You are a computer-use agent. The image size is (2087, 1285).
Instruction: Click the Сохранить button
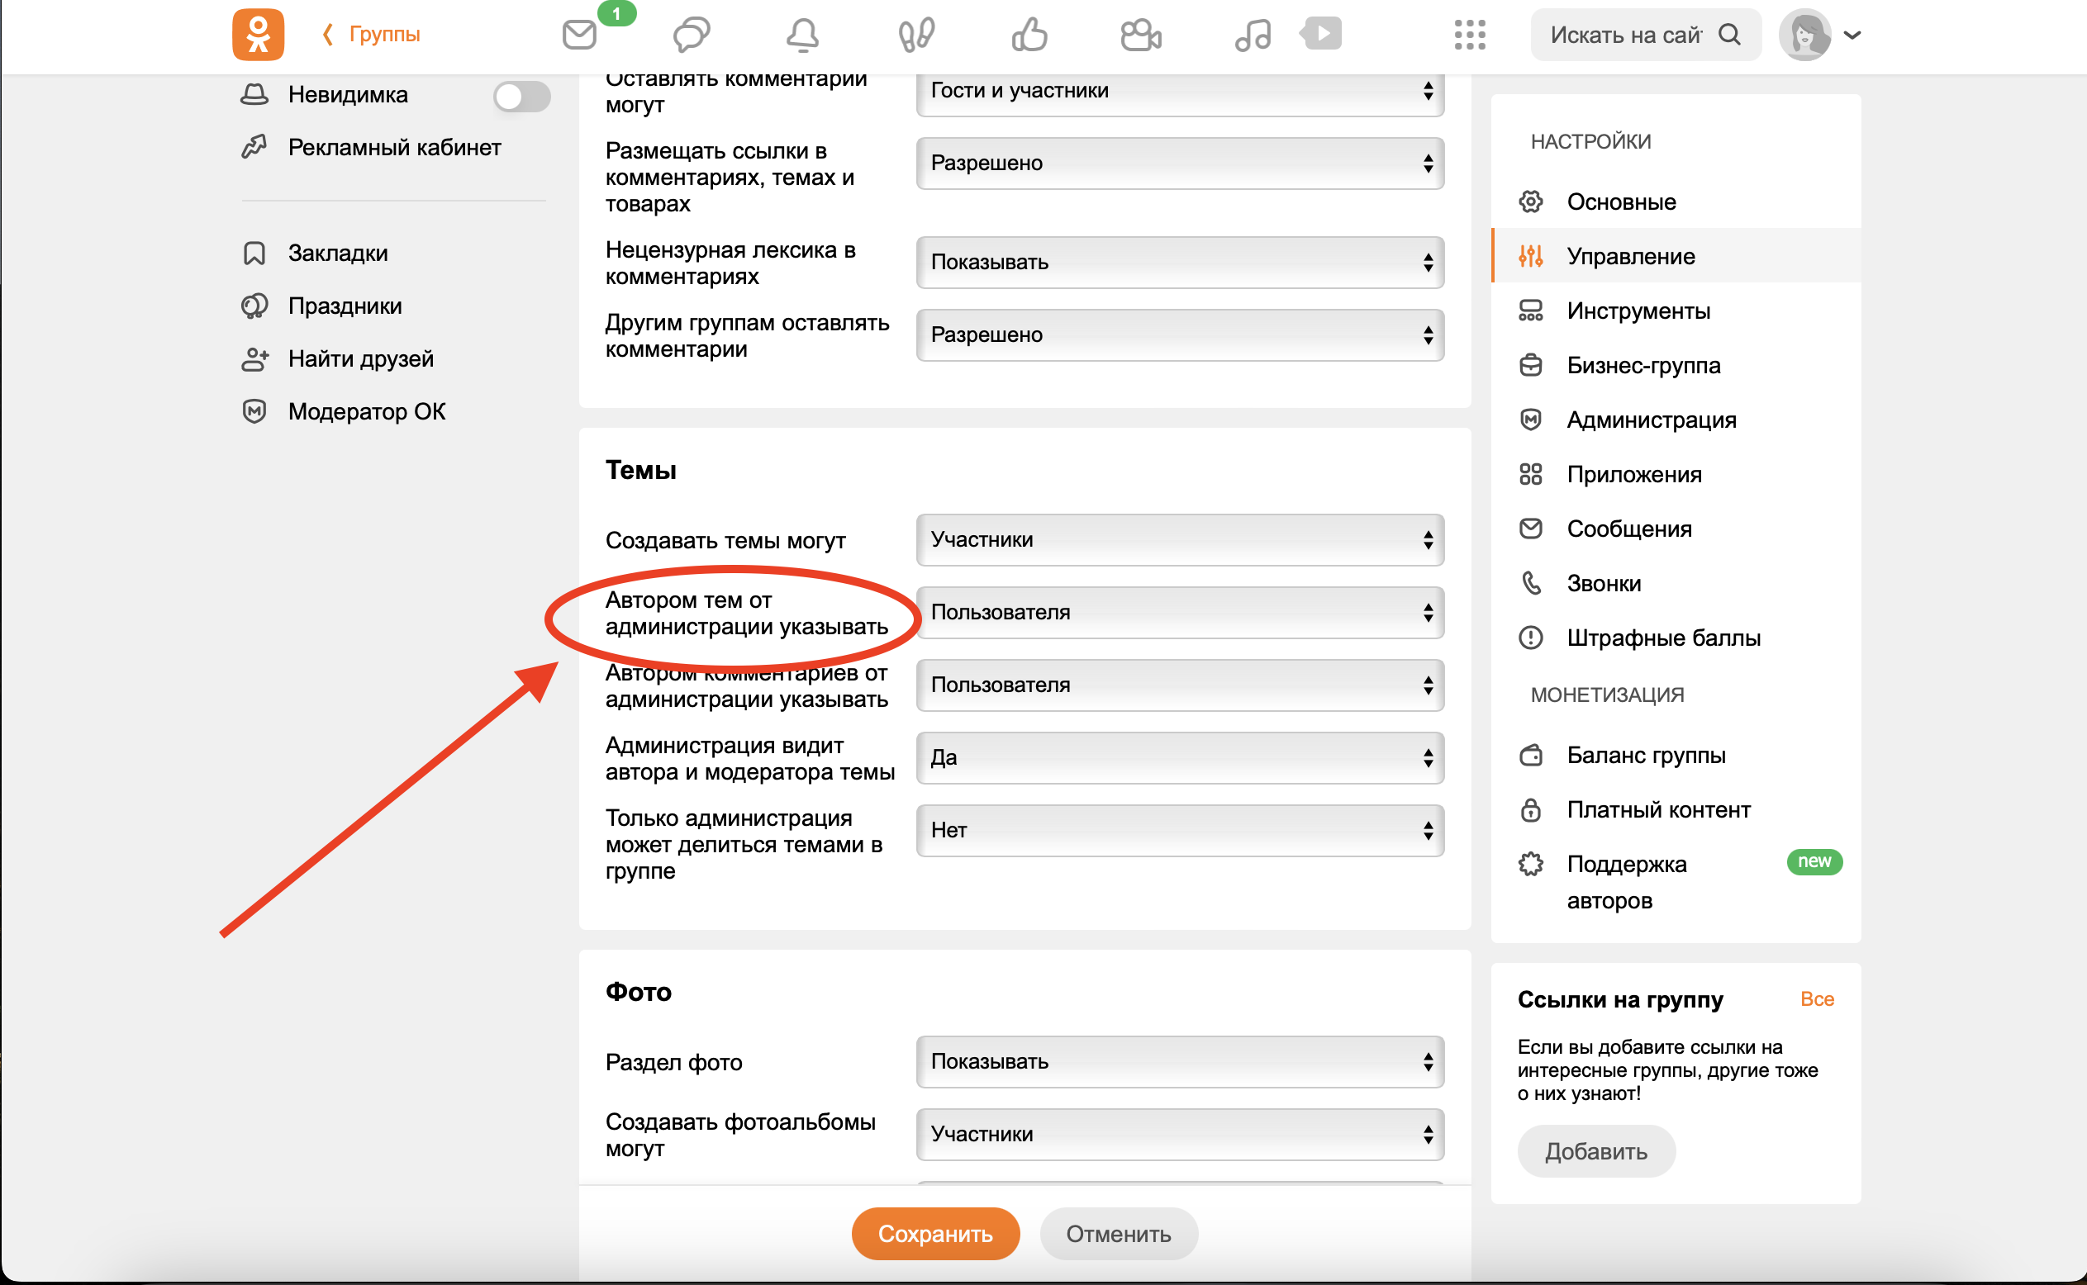pos(934,1233)
